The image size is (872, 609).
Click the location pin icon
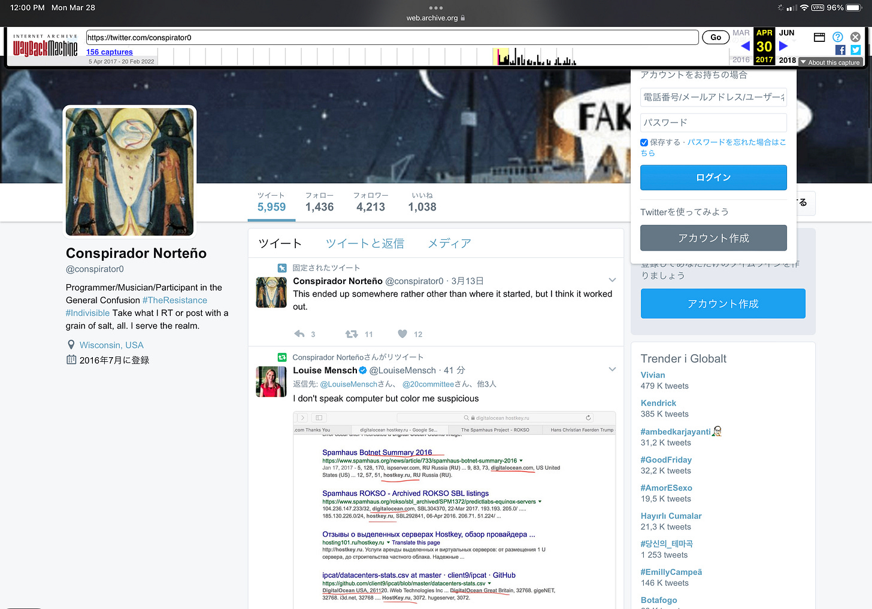pyautogui.click(x=71, y=345)
